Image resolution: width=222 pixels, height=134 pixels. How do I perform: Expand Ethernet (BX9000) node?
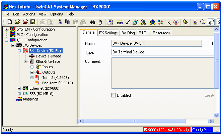(19, 88)
